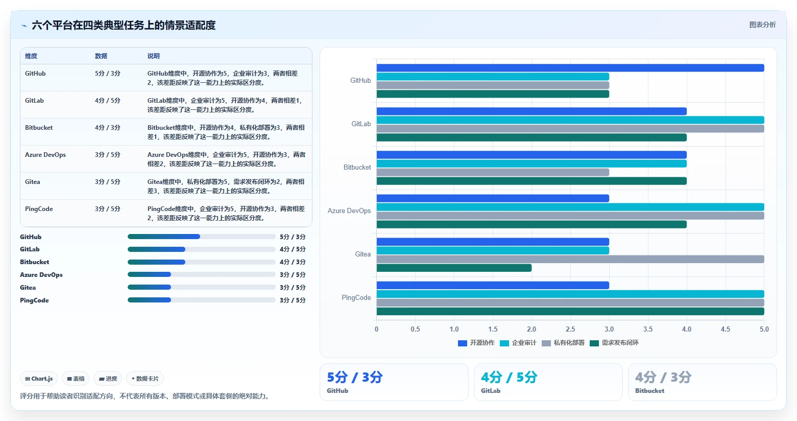
Task: Click the table description starting 'Azure DevOps维度中'
Action: tap(226, 159)
